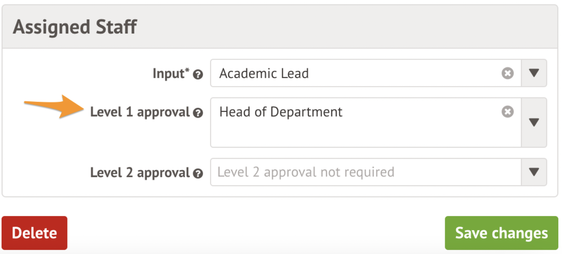Click the green Save changes button
Screen dimensions: 562x254
501,233
